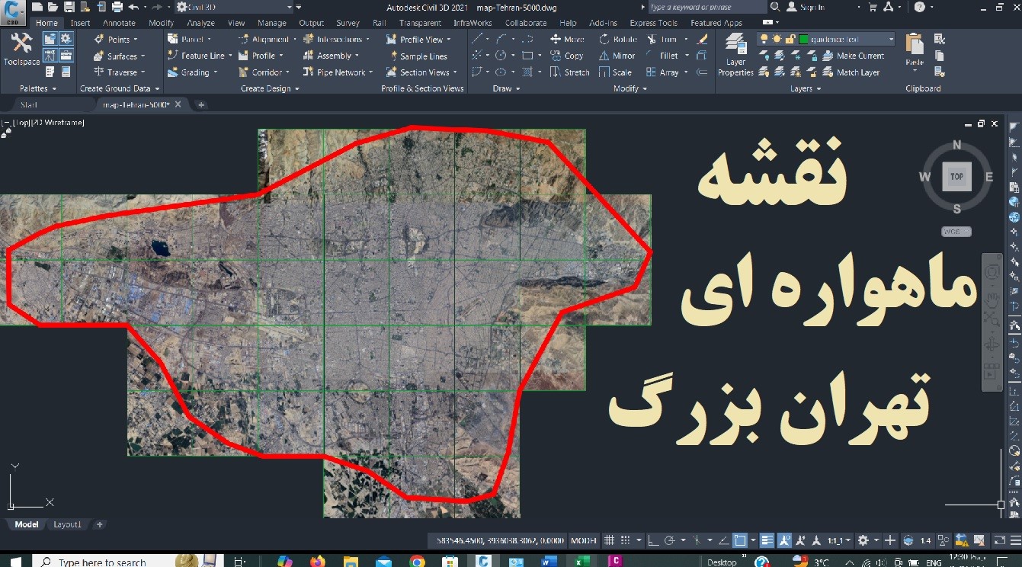Switch to the Layout1 tab
1022x567 pixels.
point(67,524)
